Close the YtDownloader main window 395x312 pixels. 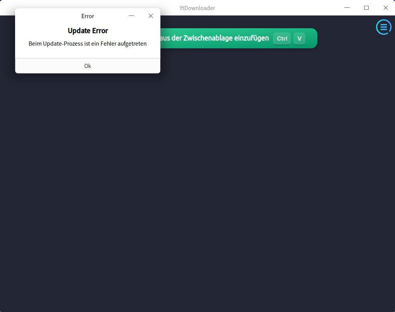tap(385, 8)
